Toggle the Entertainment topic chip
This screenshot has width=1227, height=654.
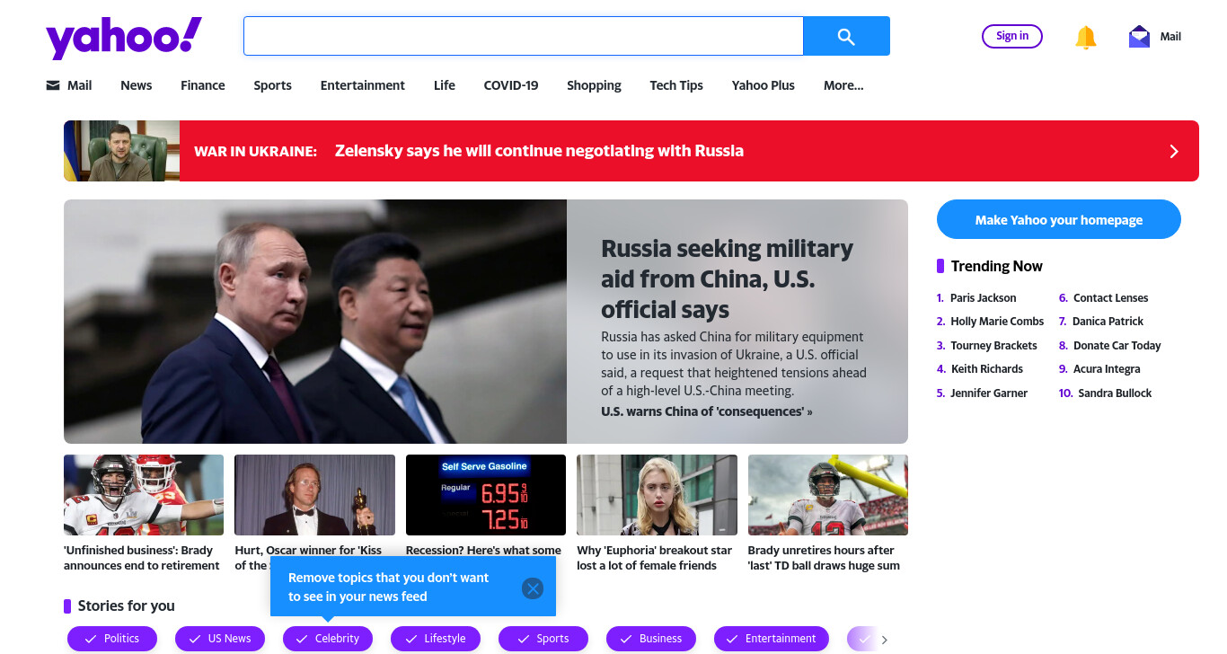(x=772, y=639)
